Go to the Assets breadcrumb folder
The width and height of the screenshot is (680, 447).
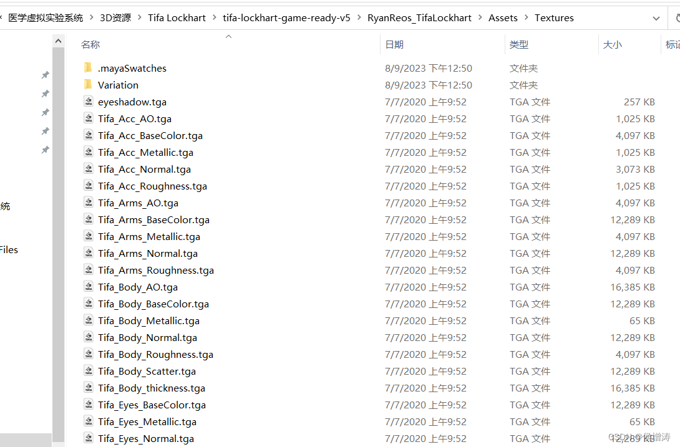point(503,18)
